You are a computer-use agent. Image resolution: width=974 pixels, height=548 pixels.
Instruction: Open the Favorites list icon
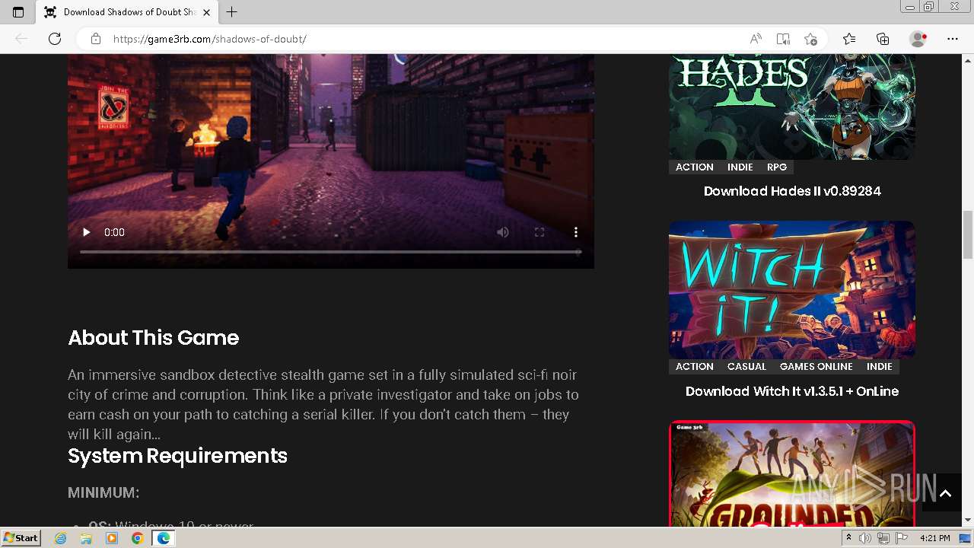849,39
